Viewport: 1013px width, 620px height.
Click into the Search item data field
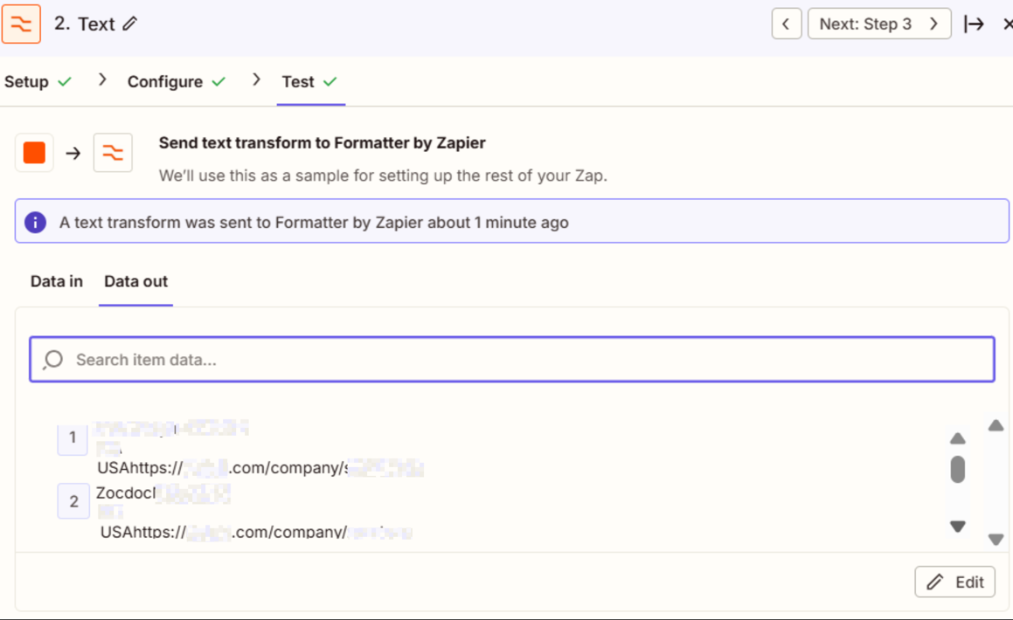coord(511,360)
